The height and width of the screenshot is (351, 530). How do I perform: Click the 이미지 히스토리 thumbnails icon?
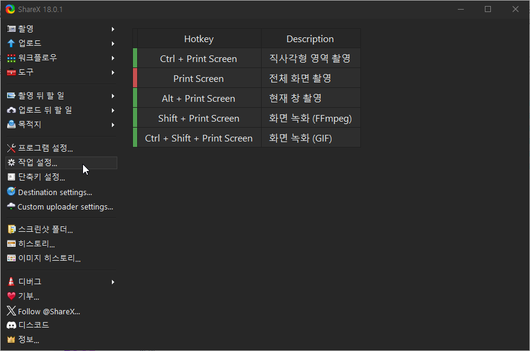tap(11, 258)
